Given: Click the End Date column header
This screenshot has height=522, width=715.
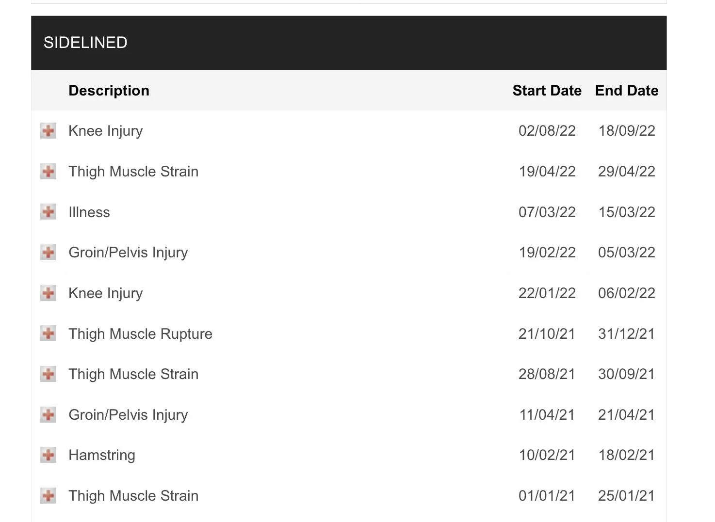Looking at the screenshot, I should [626, 91].
